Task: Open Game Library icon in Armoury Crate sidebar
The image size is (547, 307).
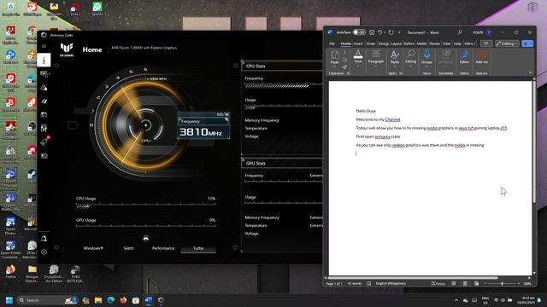Action: click(44, 115)
